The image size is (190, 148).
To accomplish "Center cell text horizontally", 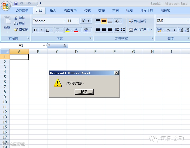I will pos(104,30).
